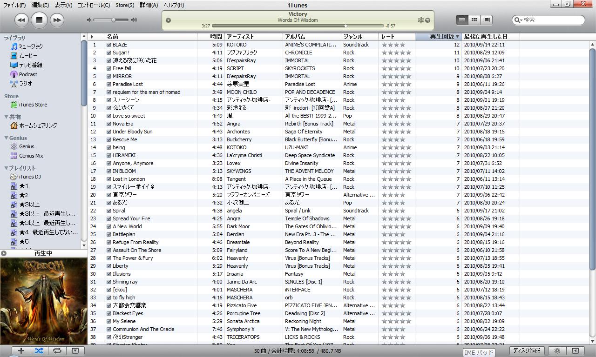
Task: Open the コントロール(C) menu
Action: pos(94,5)
